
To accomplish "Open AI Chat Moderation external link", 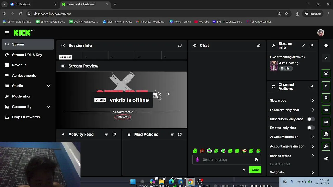I will point(313,137).
